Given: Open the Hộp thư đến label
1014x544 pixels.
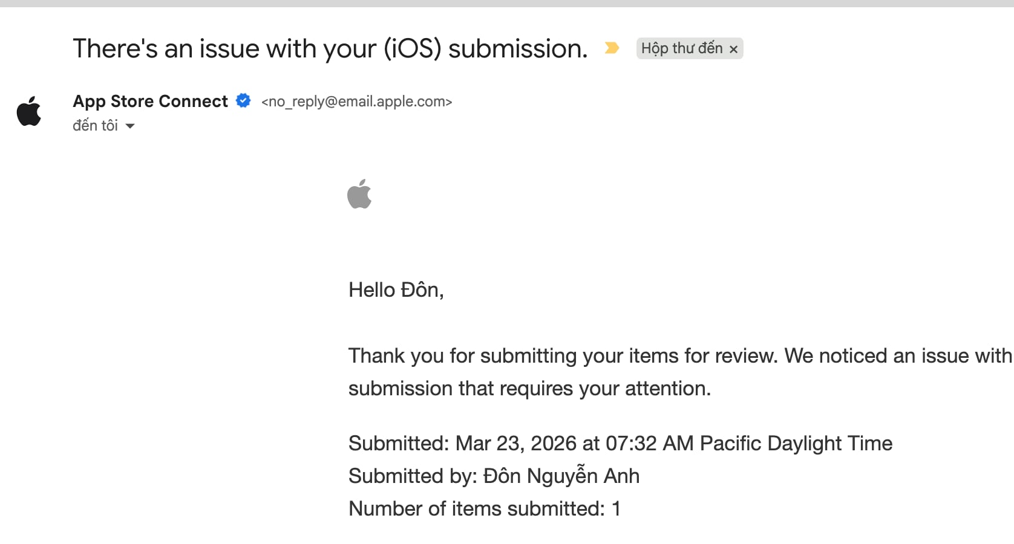Looking at the screenshot, I should 682,48.
